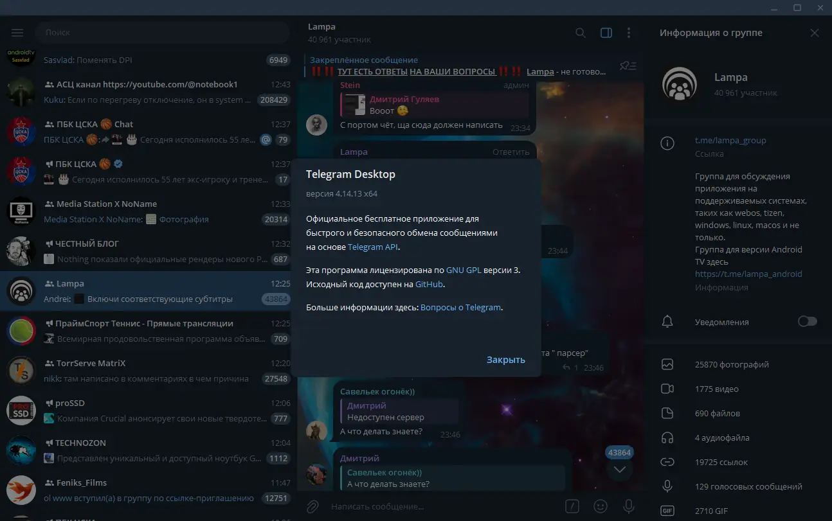Close the group information panel
Viewport: 832px width, 521px height.
tap(815, 33)
